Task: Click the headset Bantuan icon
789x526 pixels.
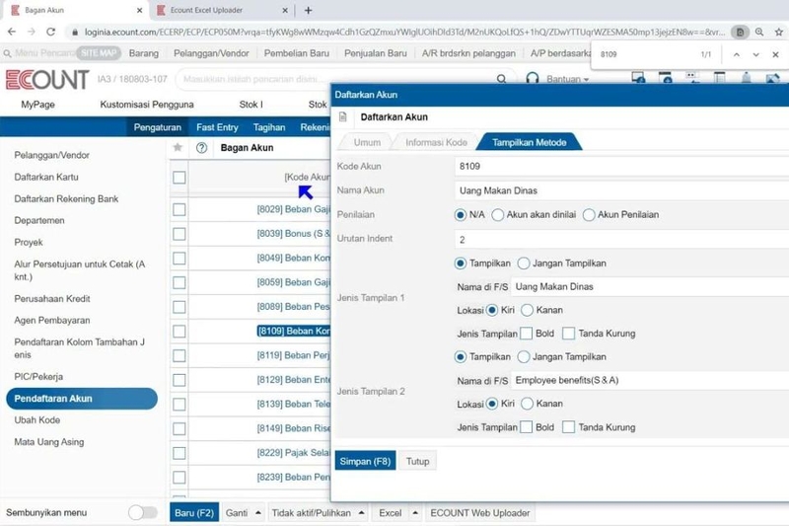Action: tap(533, 78)
